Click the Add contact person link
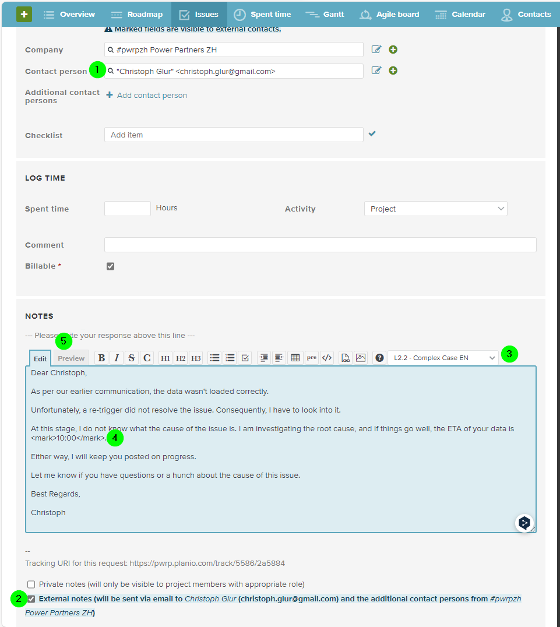Viewport: 560px width, 627px height. [x=146, y=95]
